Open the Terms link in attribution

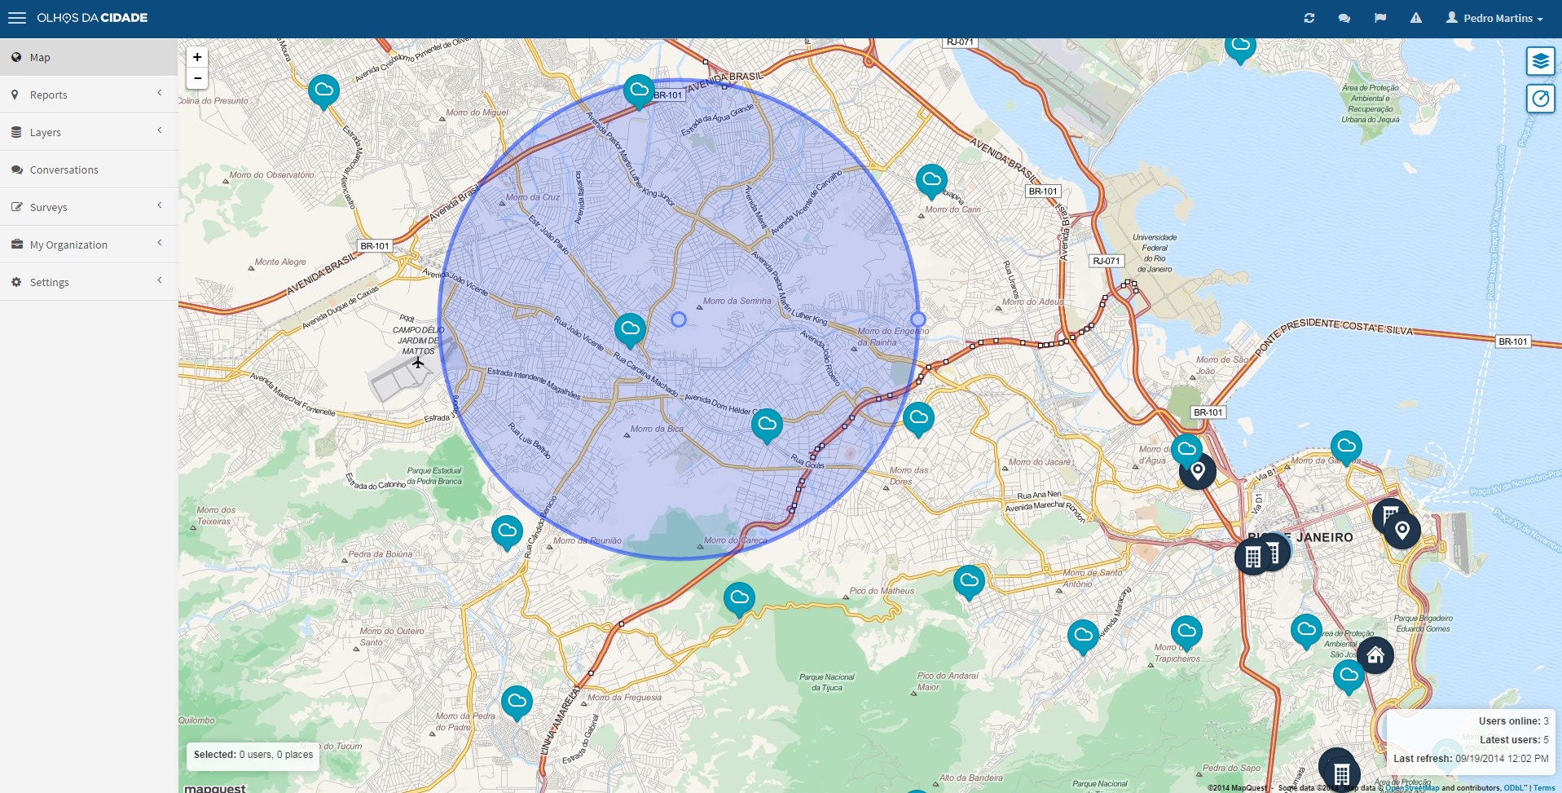tap(1544, 788)
